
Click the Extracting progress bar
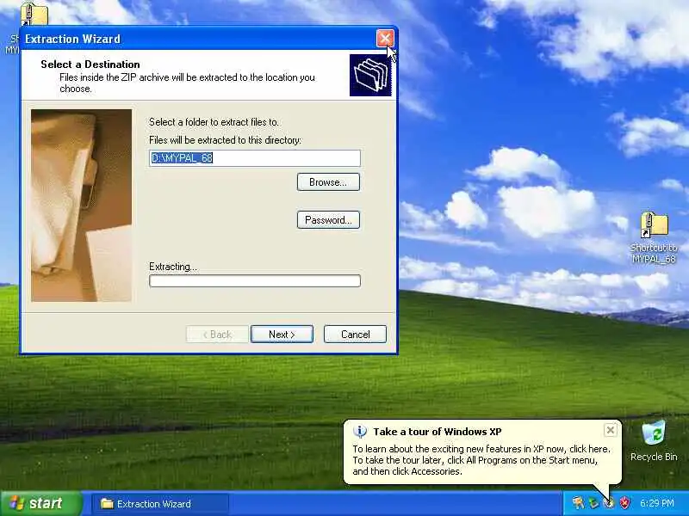tap(255, 281)
